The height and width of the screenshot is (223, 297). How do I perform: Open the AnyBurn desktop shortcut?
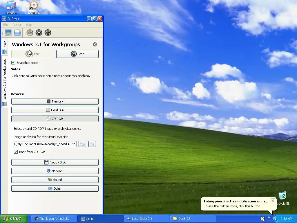pyautogui.click(x=34, y=8)
